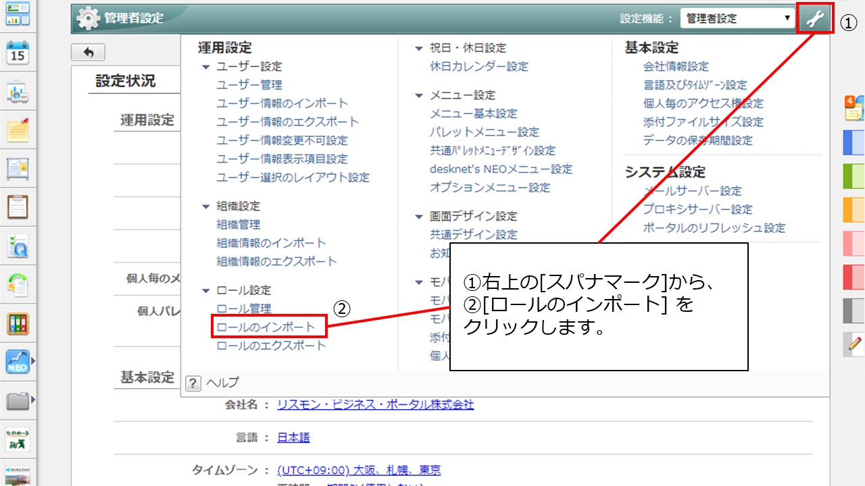
Task: Open 共通デザイン設定
Action: [474, 235]
